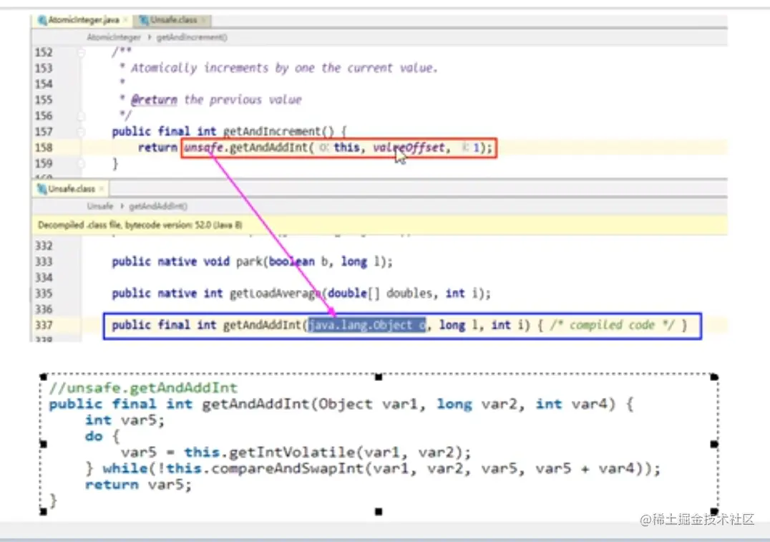Select the getAndIncrement() breadcrumb

(192, 37)
